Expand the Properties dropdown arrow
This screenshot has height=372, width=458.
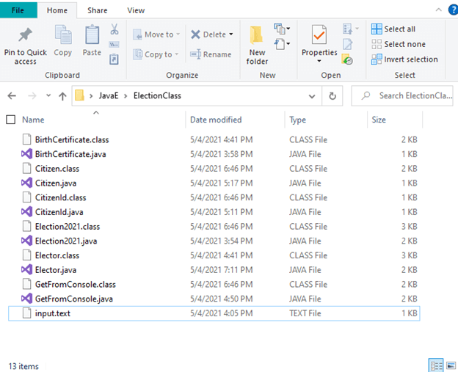(x=319, y=61)
